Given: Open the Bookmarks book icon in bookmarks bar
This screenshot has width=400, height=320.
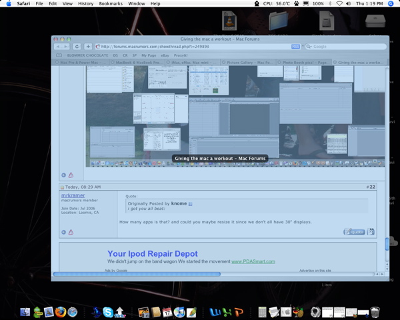Looking at the screenshot, I should pos(59,55).
